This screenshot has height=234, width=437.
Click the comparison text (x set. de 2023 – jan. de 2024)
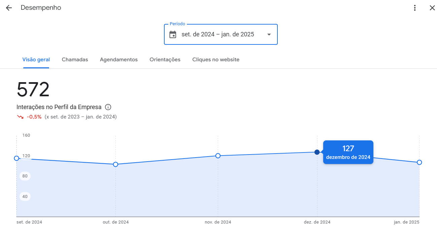tap(80, 117)
